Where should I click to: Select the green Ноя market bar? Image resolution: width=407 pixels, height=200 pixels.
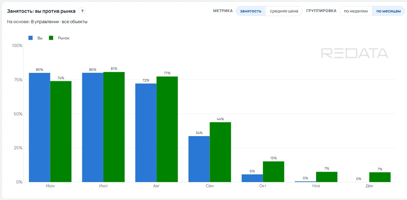tap(327, 177)
